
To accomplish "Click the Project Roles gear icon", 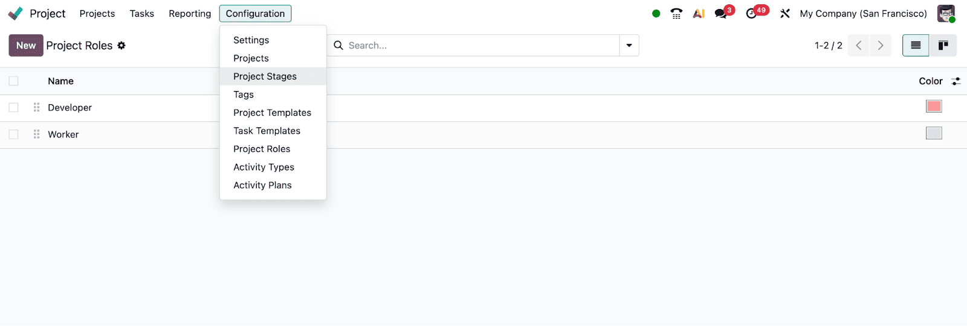I will click(x=121, y=45).
